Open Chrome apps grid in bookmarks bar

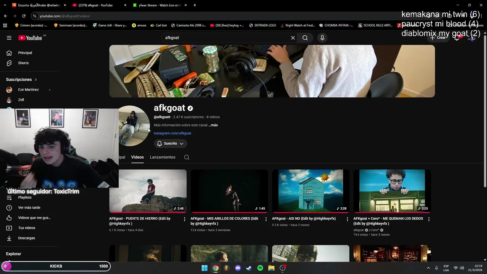5,25
